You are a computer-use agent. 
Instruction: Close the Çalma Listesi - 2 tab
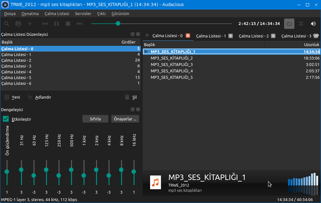[x=273, y=36]
